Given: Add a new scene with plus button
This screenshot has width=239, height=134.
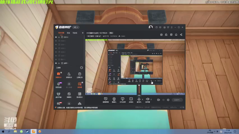Looking at the screenshot, I should [x=83, y=33].
